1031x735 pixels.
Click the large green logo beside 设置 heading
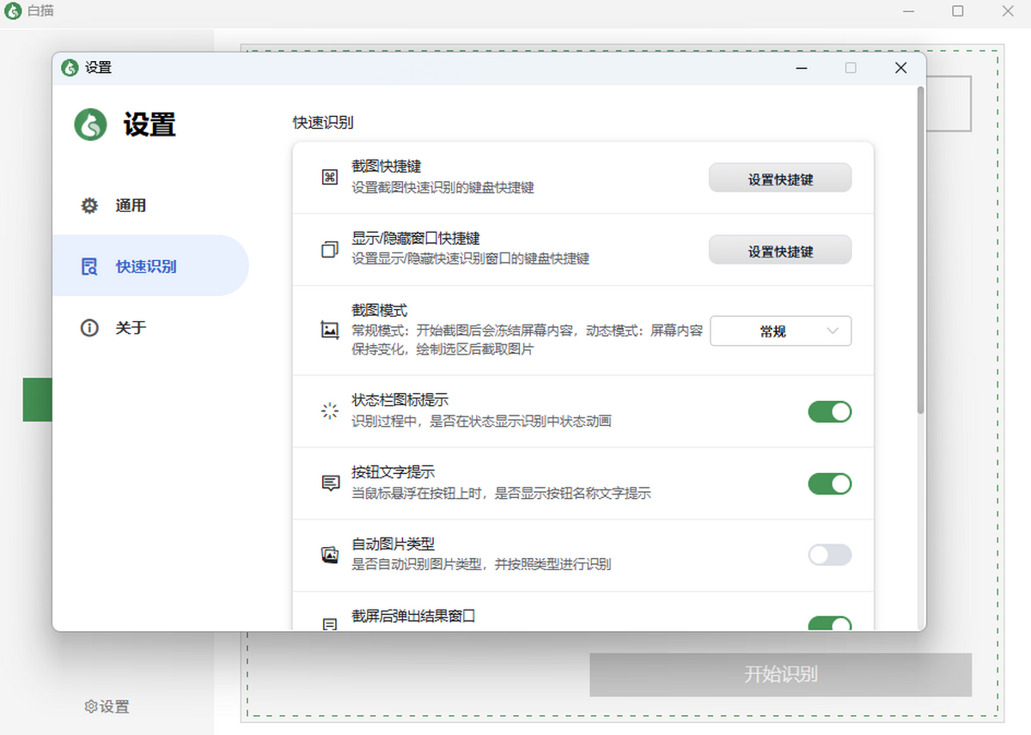[x=90, y=125]
